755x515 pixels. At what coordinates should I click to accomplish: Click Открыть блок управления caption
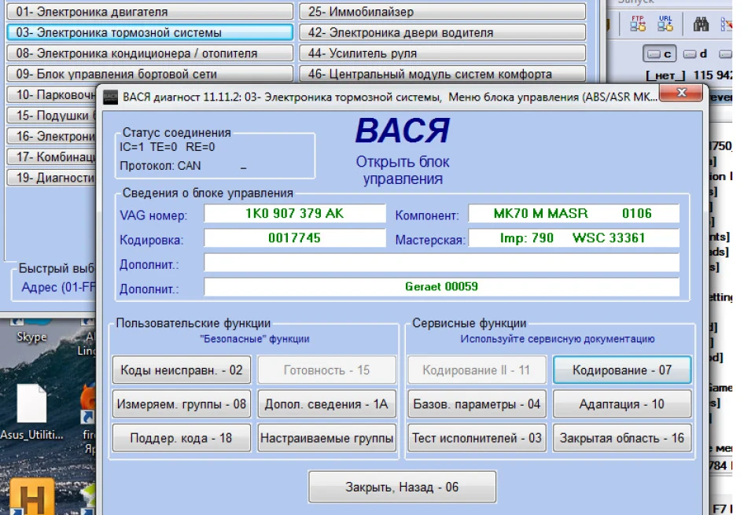(403, 170)
